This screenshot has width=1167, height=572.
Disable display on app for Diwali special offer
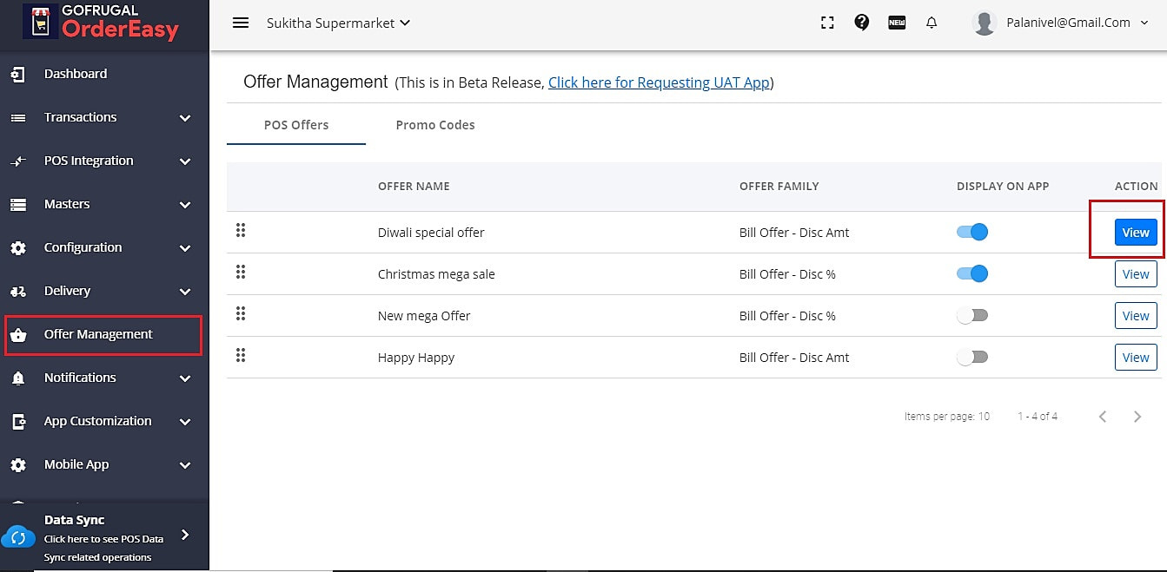972,233
